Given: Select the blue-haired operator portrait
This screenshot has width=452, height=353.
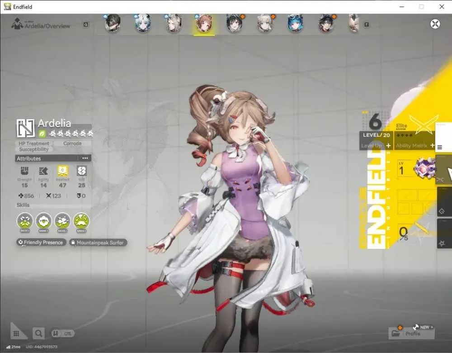Looking at the screenshot, I should pos(296,23).
